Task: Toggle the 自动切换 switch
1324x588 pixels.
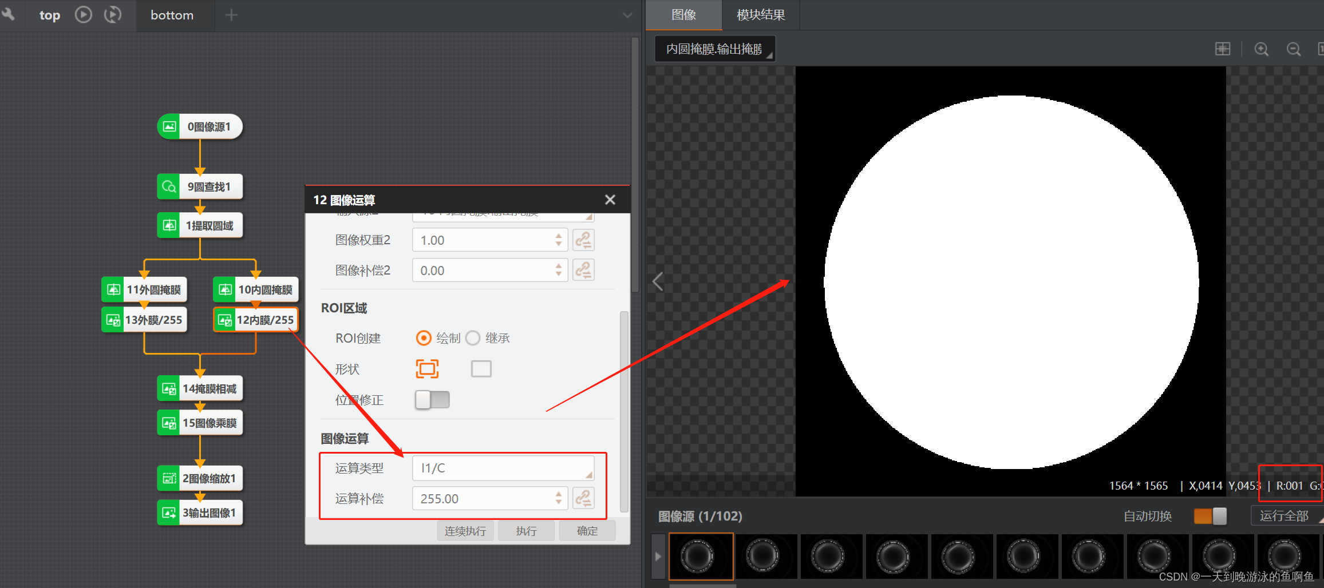Action: pyautogui.click(x=1210, y=516)
